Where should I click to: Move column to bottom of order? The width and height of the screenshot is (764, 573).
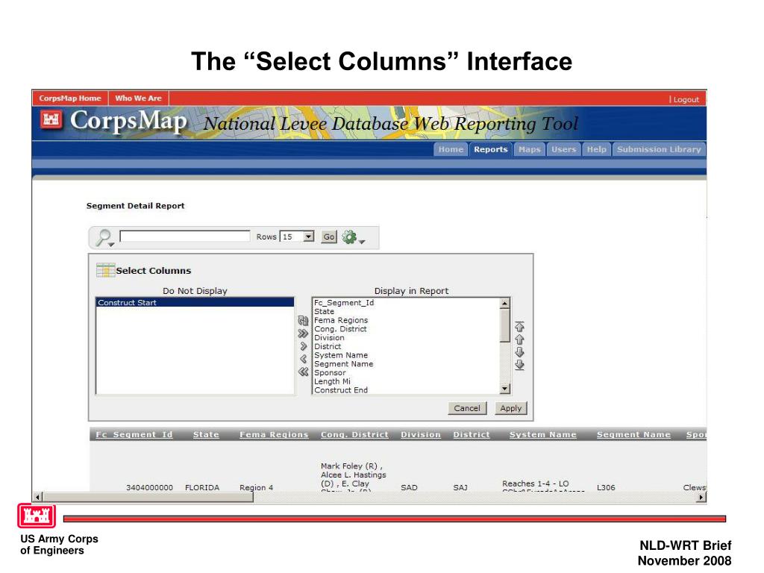[519, 365]
